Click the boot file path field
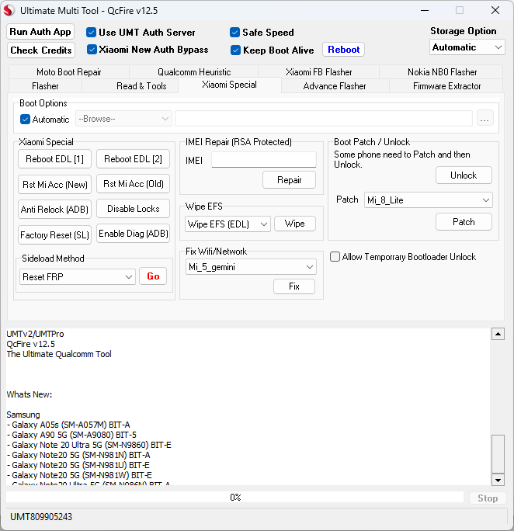The height and width of the screenshot is (531, 514). tap(324, 119)
